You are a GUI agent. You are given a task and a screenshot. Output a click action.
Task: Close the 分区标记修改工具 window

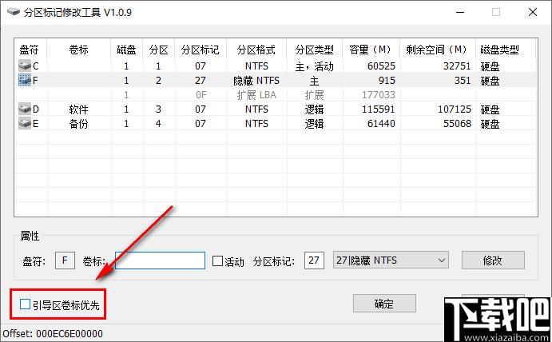(533, 12)
